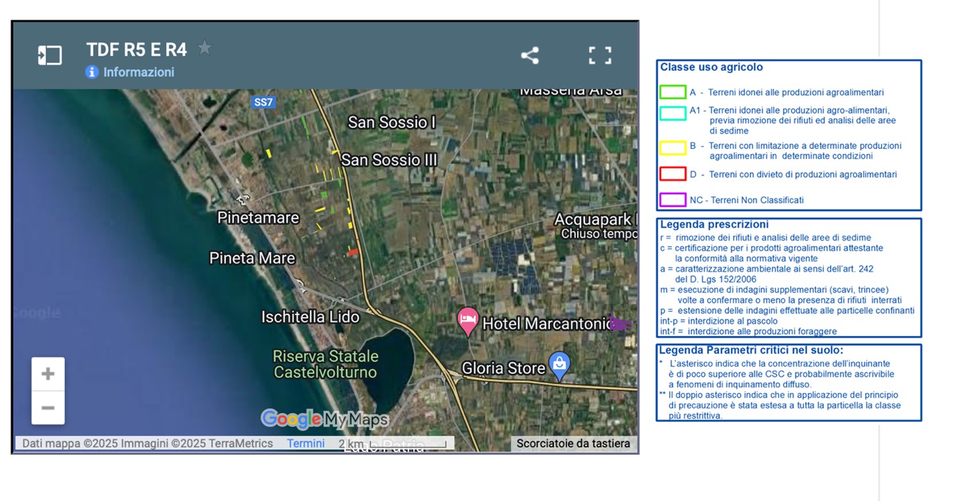Click the Ischitella Lido label
This screenshot has width=974, height=501.
coord(310,317)
